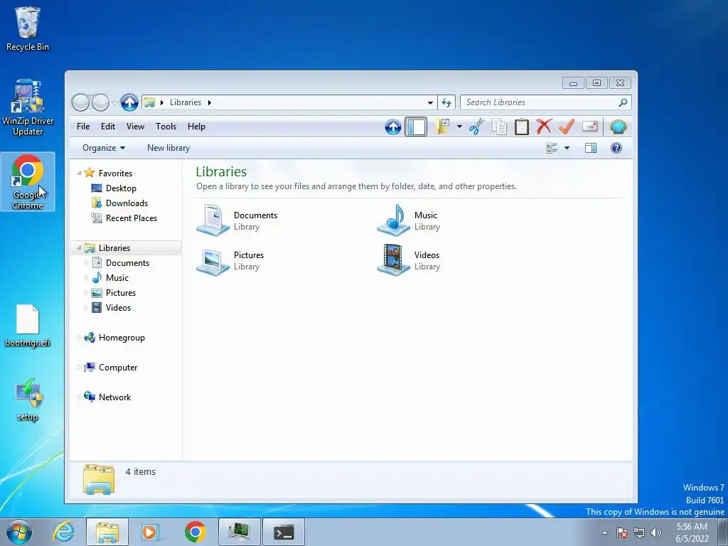
Task: Click the New library button
Action: [x=168, y=148]
